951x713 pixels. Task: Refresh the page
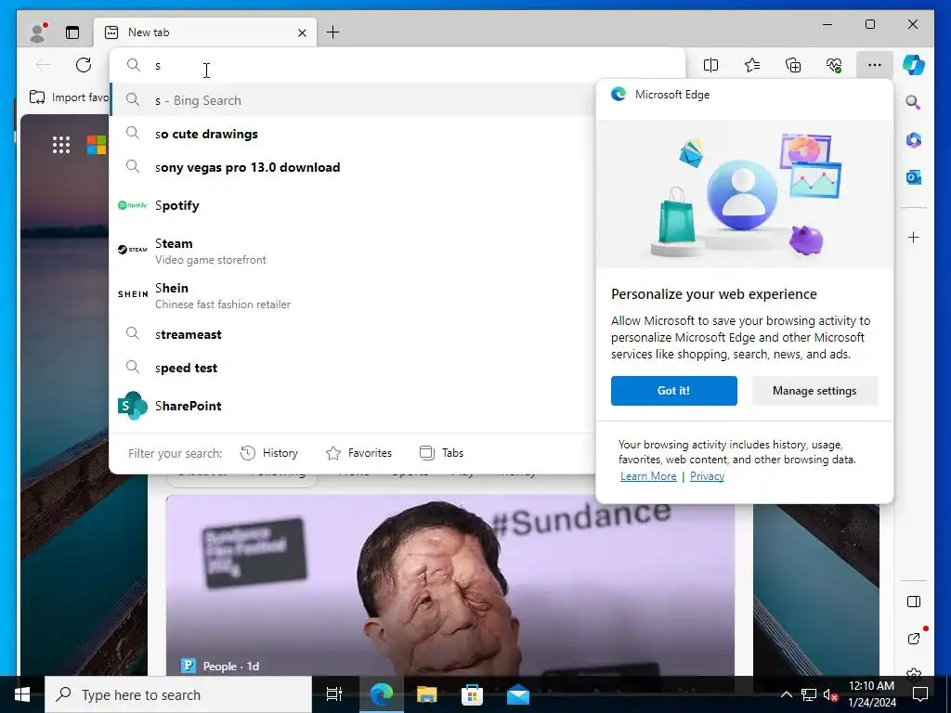[x=84, y=65]
